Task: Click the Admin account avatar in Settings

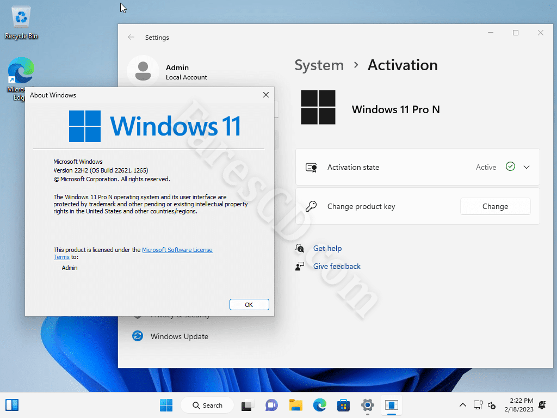Action: [x=143, y=71]
